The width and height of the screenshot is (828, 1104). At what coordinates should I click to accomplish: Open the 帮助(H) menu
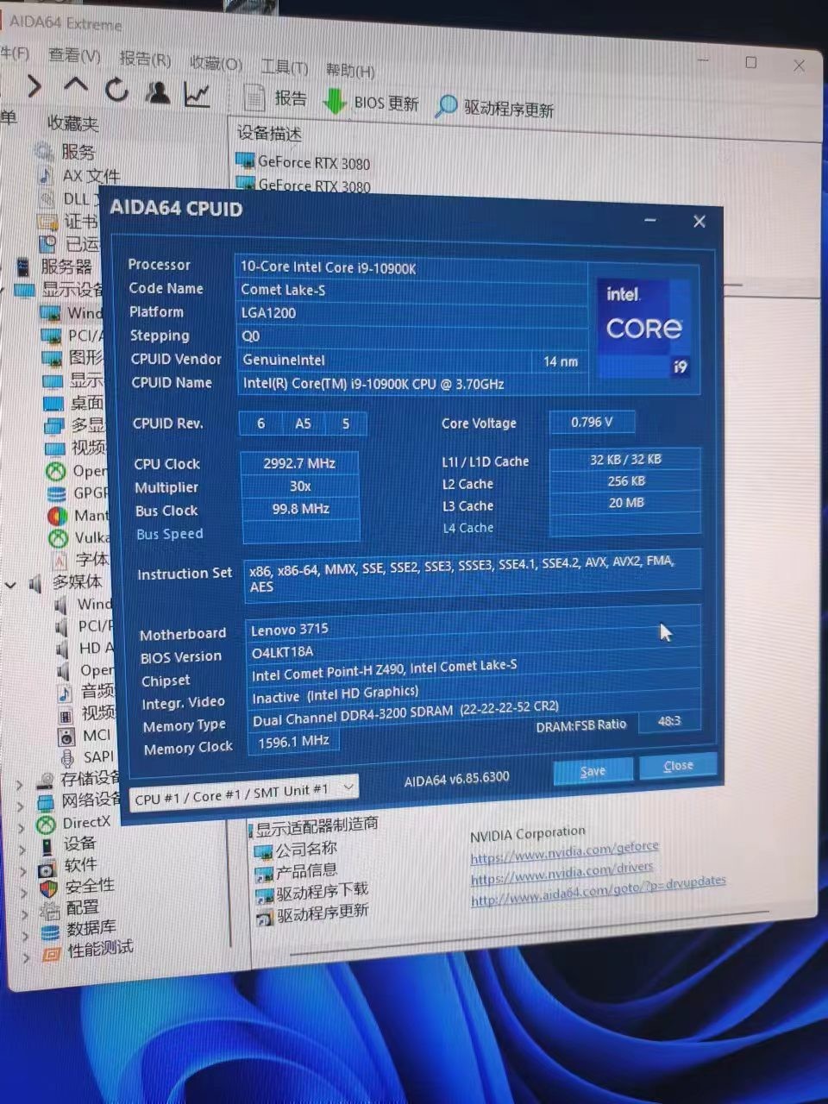tap(350, 70)
